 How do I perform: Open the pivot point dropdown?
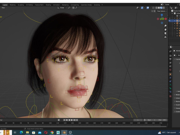click(69, 8)
